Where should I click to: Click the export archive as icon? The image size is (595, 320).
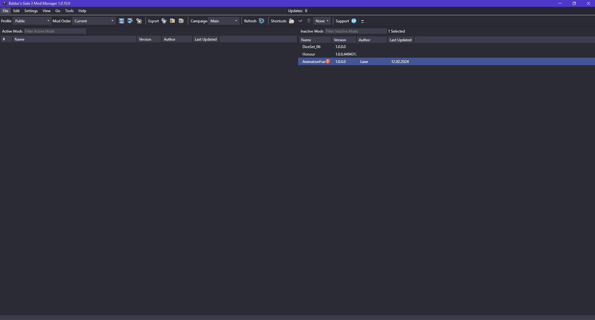[181, 21]
